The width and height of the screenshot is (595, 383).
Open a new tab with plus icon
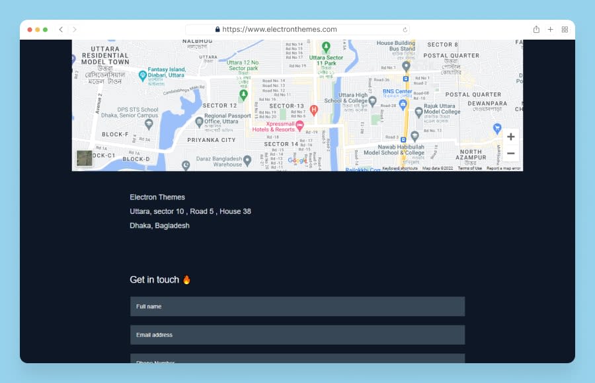[x=550, y=29]
